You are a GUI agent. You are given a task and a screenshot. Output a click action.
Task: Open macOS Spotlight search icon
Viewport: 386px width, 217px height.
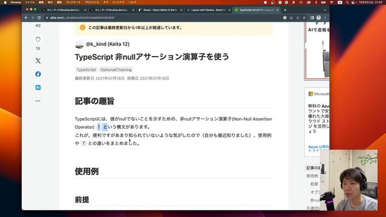pyautogui.click(x=347, y=2)
